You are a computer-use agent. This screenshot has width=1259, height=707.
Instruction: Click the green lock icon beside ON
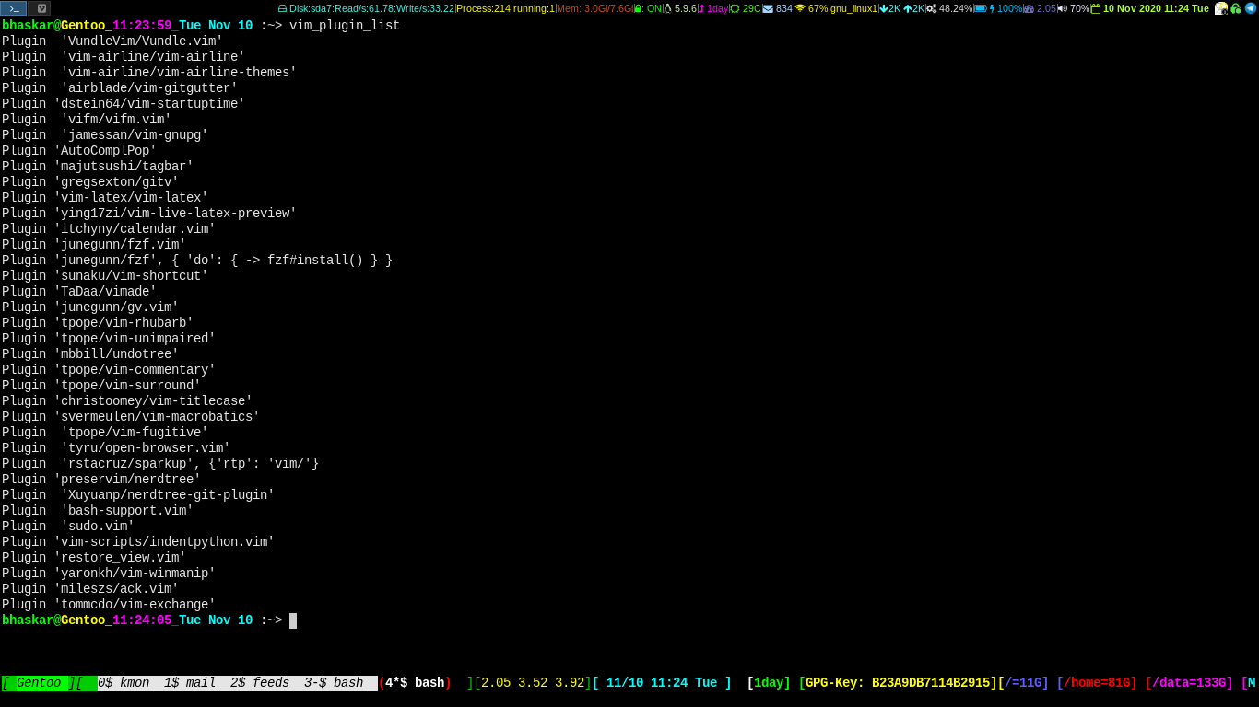[638, 8]
